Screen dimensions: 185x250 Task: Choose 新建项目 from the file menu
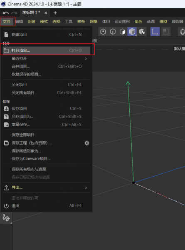(47, 35)
